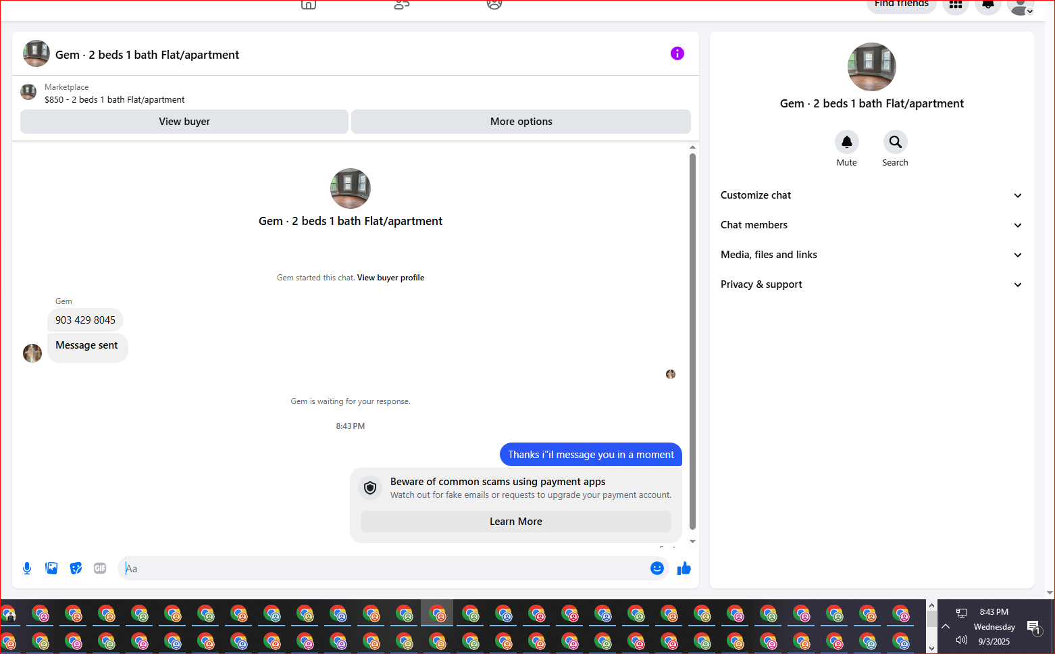Send a thumbs-up like
1055x654 pixels.
(x=684, y=568)
